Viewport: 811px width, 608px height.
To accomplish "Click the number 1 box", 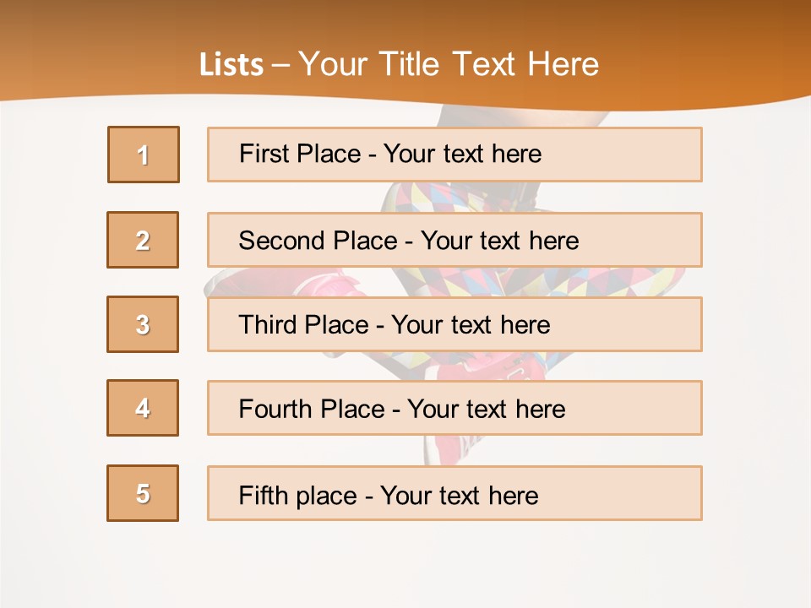I will [144, 155].
